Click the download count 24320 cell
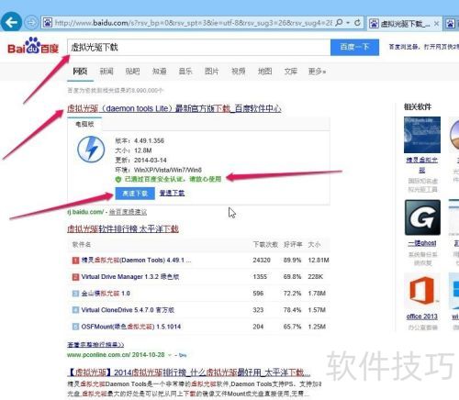 click(262, 261)
